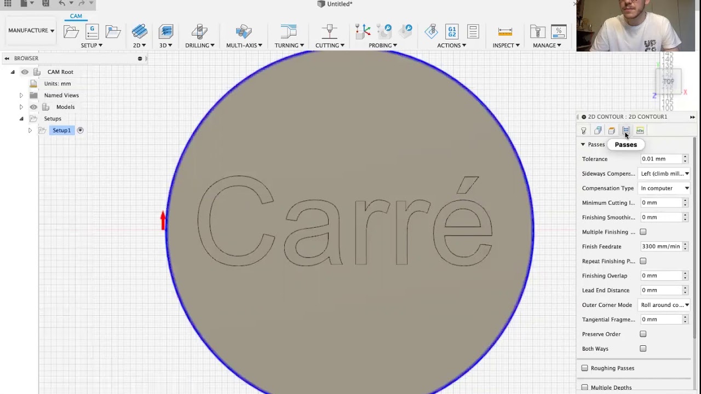Click the Save icon in top bar
Image resolution: width=701 pixels, height=394 pixels.
[46, 3]
